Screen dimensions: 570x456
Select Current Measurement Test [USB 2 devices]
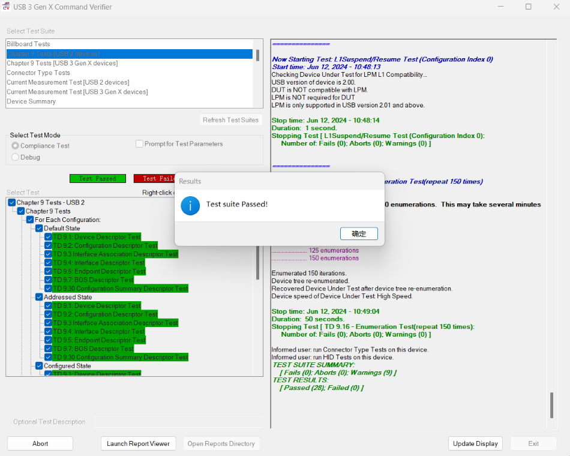[x=130, y=83]
